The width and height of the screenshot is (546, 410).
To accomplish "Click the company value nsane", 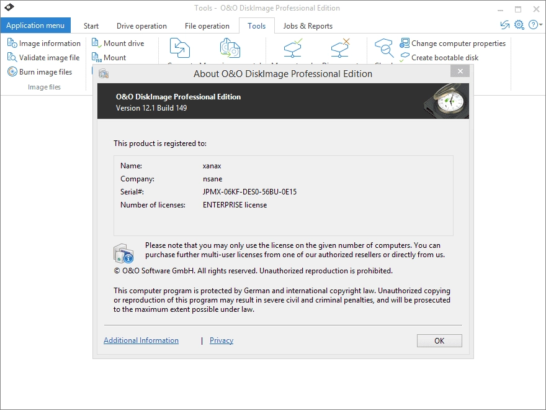I will click(212, 179).
